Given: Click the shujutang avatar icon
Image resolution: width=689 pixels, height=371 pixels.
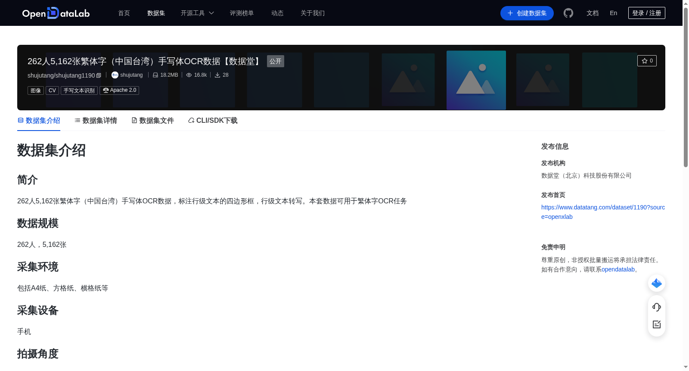Looking at the screenshot, I should (x=115, y=75).
